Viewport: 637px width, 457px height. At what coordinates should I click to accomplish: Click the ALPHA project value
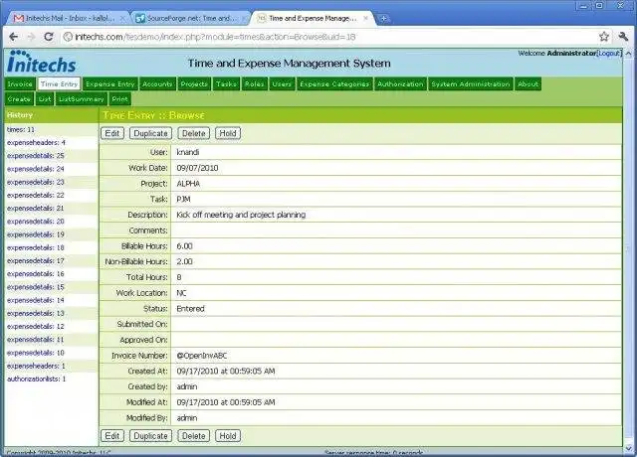click(188, 184)
